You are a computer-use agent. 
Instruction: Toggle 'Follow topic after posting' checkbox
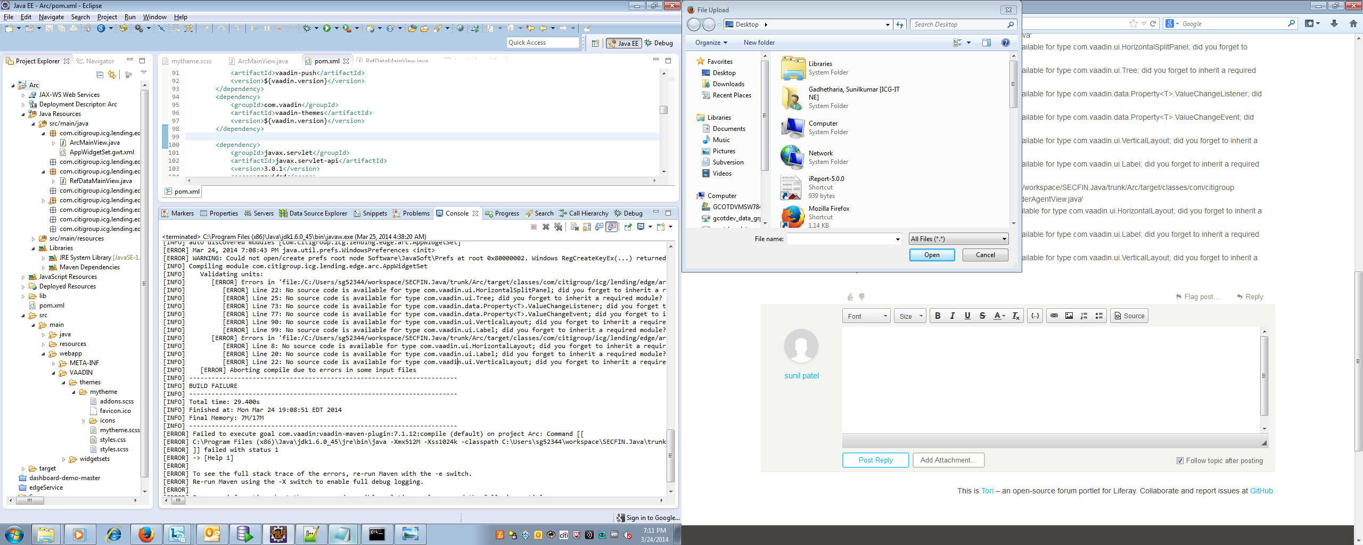coord(1180,460)
